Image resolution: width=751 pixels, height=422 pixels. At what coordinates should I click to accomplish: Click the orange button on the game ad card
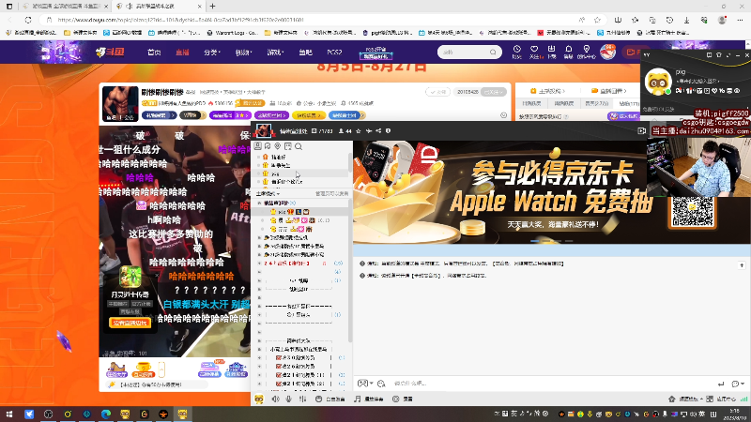click(x=130, y=323)
